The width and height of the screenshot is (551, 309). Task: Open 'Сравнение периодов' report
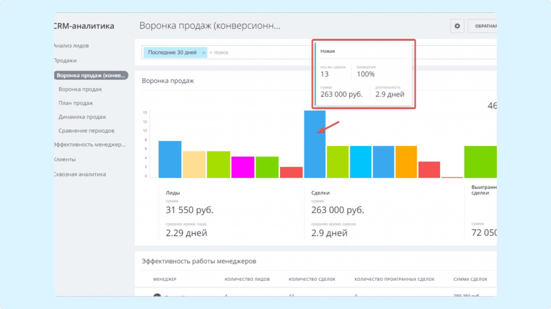(x=86, y=131)
